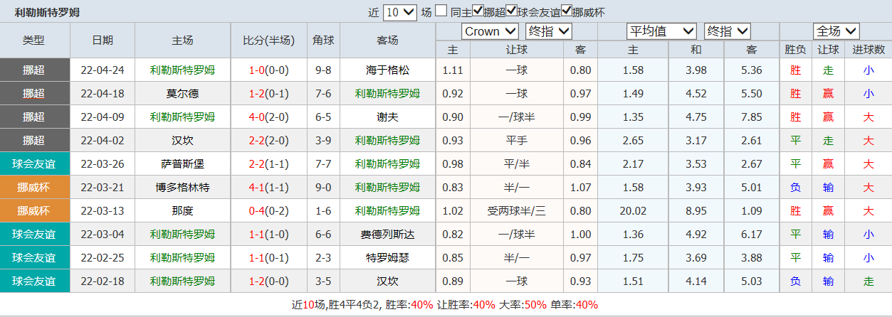Click the corner count 1-6

tap(323, 210)
